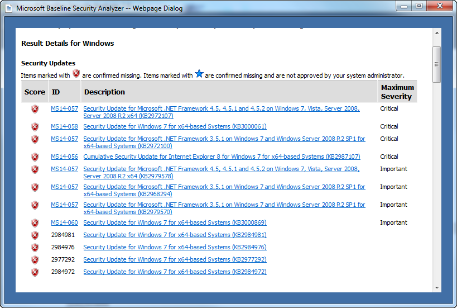Open the KB2977292 security update description
Image resolution: width=457 pixels, height=308 pixels.
coord(175,260)
